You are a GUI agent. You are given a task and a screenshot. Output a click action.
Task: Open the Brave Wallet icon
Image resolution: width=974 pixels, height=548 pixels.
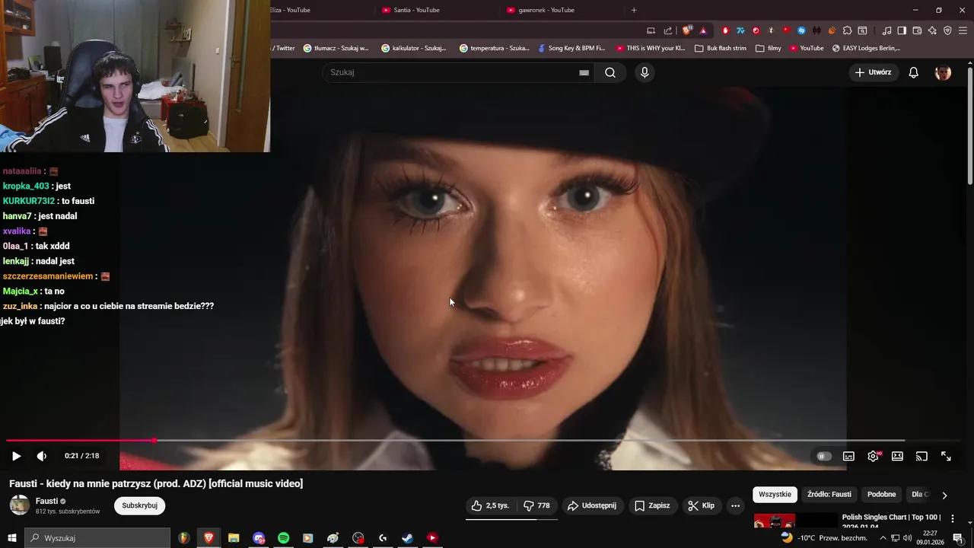point(917,30)
